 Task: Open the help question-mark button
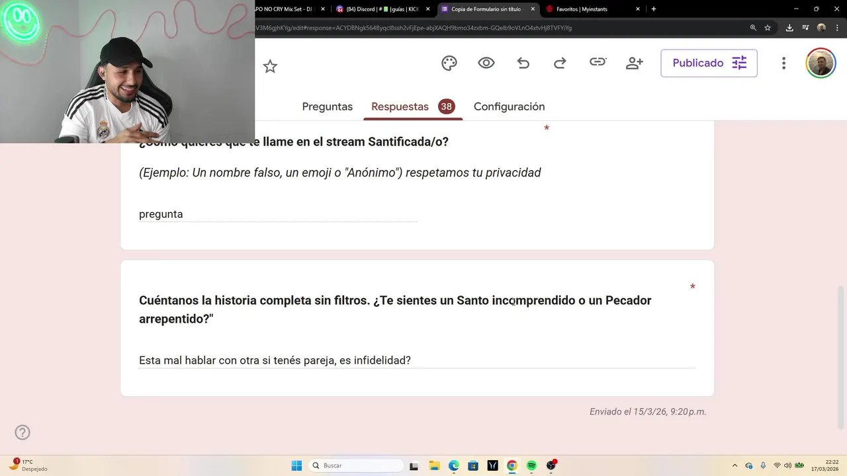click(x=22, y=432)
